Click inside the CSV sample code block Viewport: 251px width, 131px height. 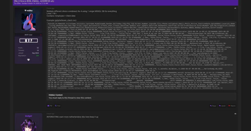[141, 56]
